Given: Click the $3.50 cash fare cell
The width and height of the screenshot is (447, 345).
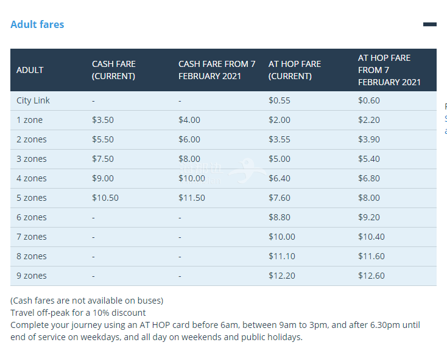Looking at the screenshot, I should [103, 120].
